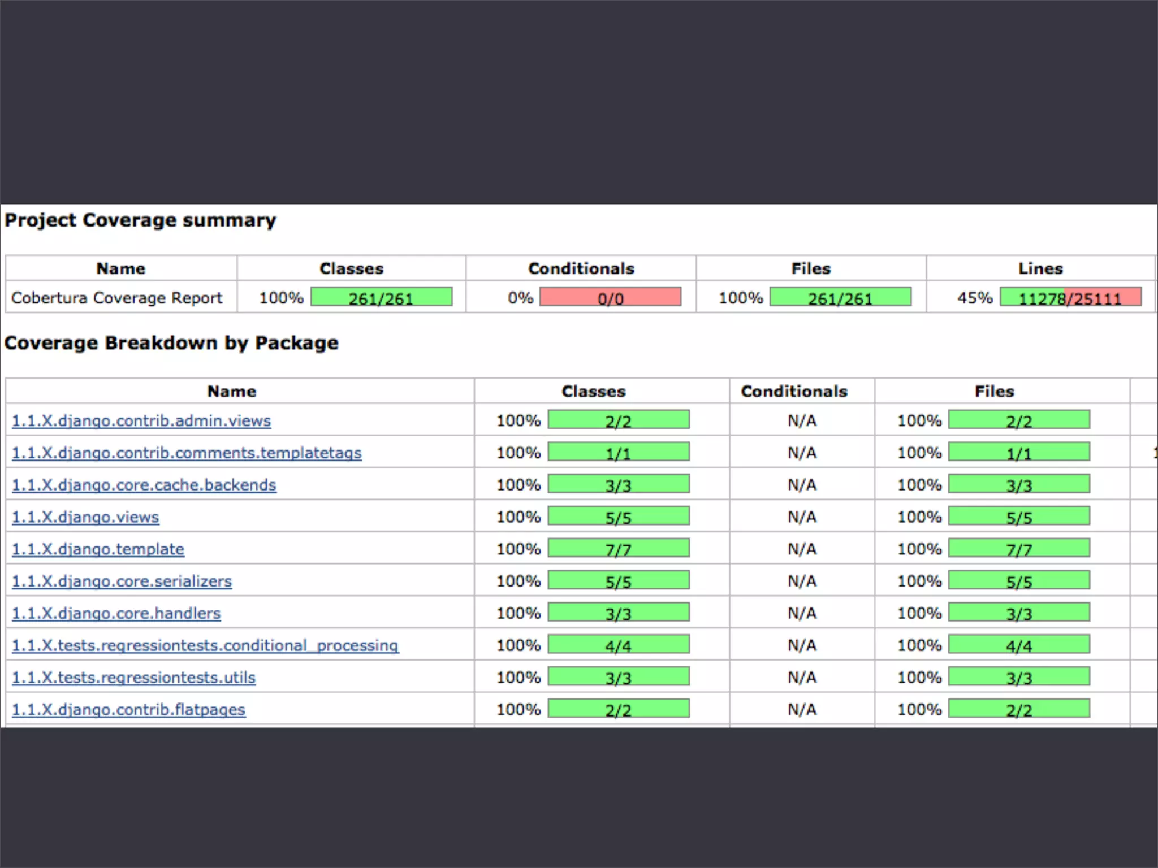The width and height of the screenshot is (1158, 868).
Task: Click the Name header in package breakdown table
Action: point(232,391)
